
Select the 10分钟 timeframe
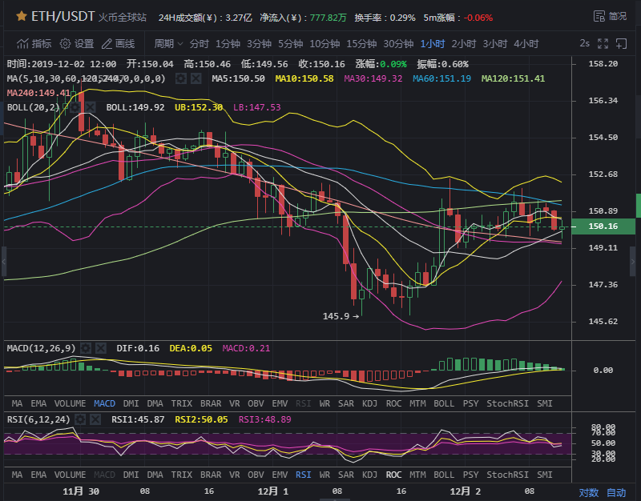pos(325,44)
